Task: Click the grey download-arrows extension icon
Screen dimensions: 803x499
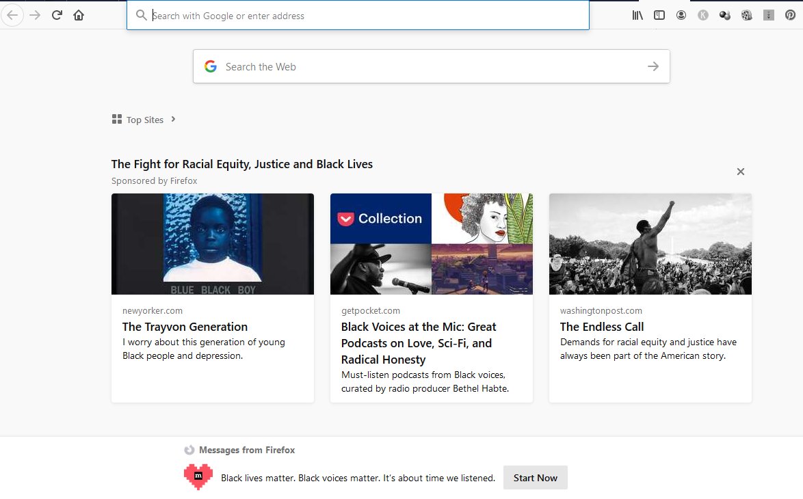Action: (769, 15)
